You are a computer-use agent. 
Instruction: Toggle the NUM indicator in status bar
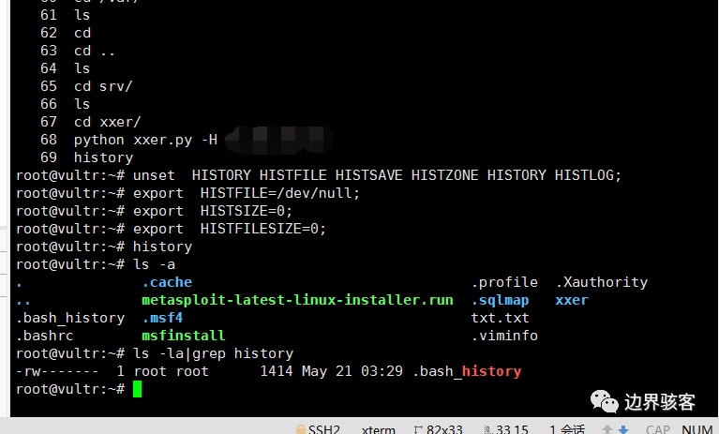tap(697, 429)
